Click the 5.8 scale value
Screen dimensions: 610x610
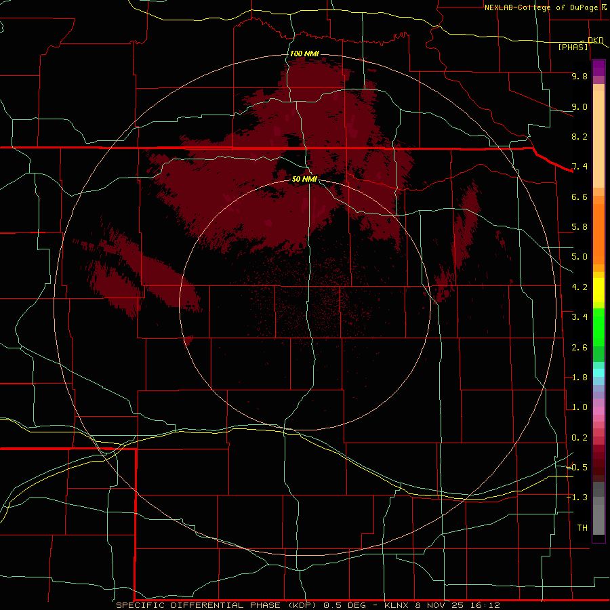pyautogui.click(x=579, y=227)
